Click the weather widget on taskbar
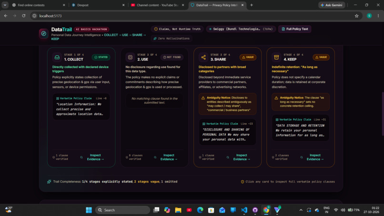 tap(9, 210)
